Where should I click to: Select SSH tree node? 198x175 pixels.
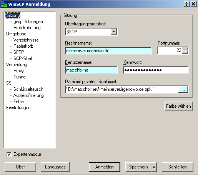10,83
